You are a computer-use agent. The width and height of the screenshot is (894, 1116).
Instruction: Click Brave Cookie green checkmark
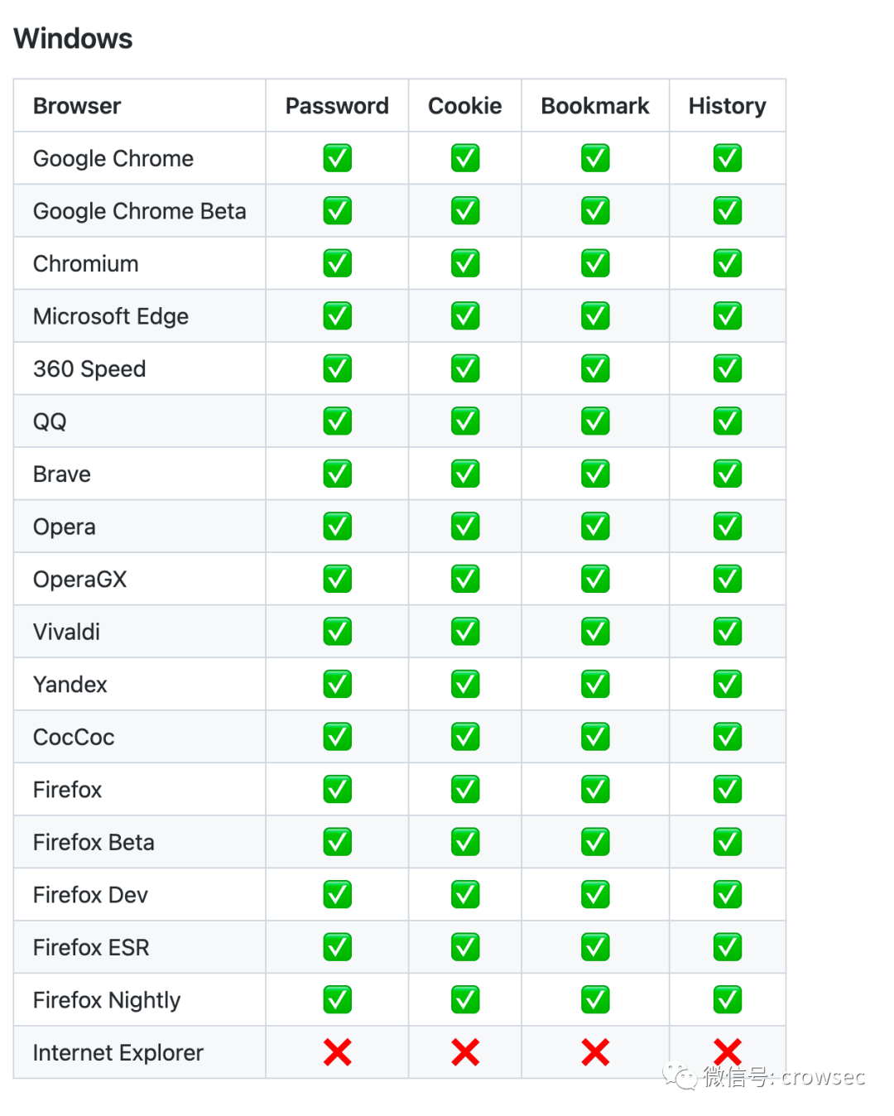pyautogui.click(x=465, y=474)
